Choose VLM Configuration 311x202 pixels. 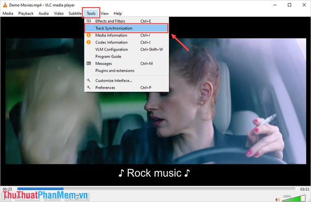coord(127,49)
